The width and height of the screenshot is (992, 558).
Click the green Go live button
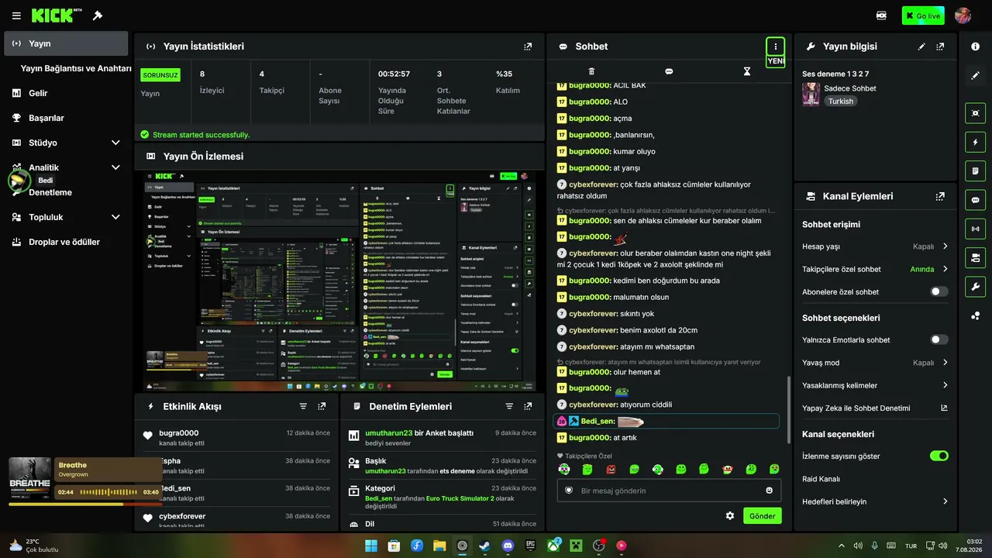pyautogui.click(x=923, y=15)
